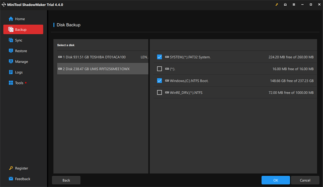View the Logs page icon
This screenshot has width=323, height=187.
[x=11, y=72]
